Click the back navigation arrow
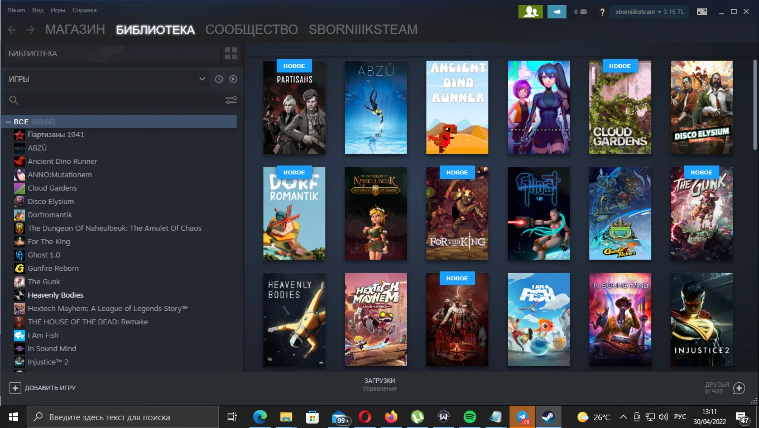Viewport: 759px width, 428px height. [x=12, y=30]
